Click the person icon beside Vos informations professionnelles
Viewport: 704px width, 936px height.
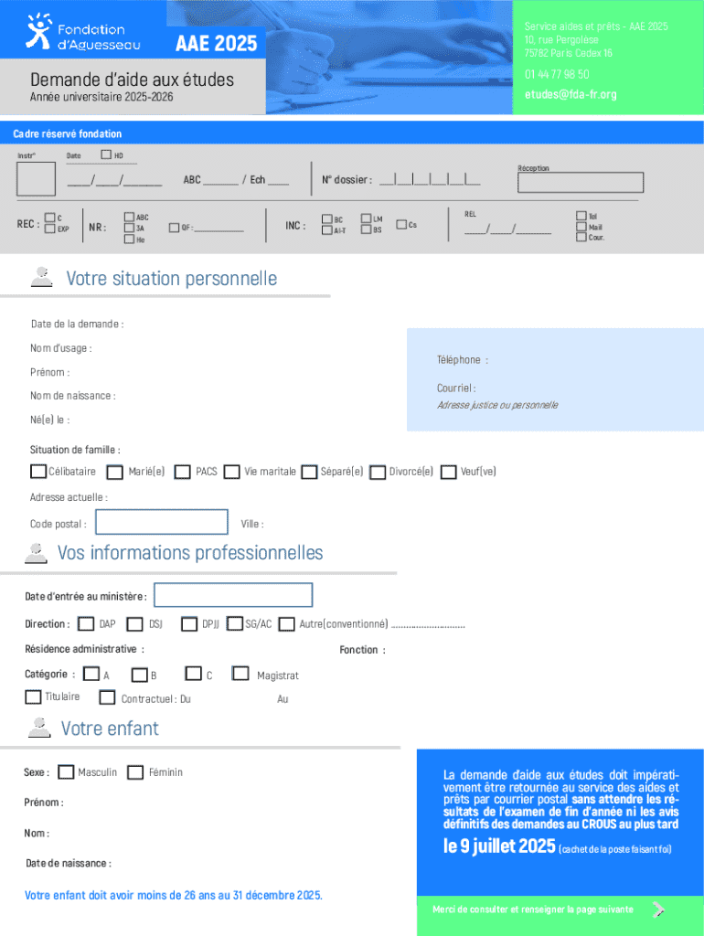click(37, 553)
